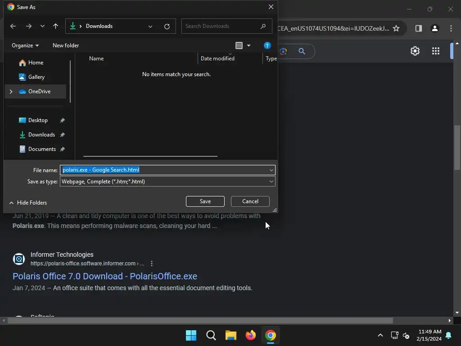This screenshot has width=461, height=346.
Task: Open Windows Start menu
Action: coord(191,335)
